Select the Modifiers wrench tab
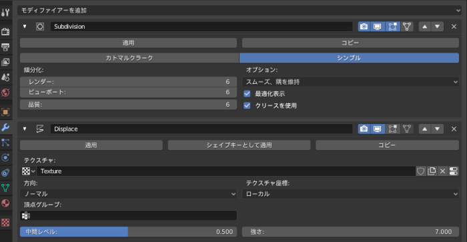Image resolution: width=467 pixels, height=242 pixels. tap(5, 127)
